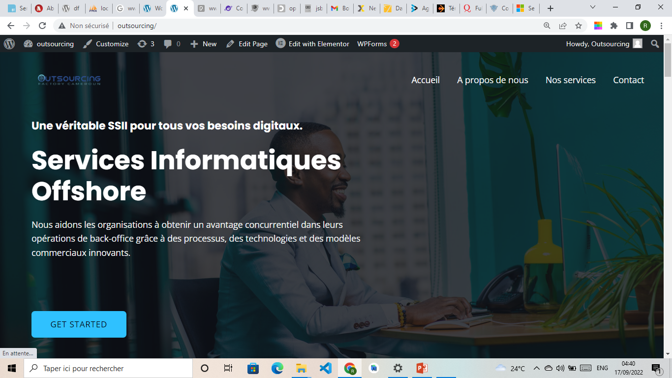Show hidden system tray icons
The image size is (672, 378).
[537, 368]
